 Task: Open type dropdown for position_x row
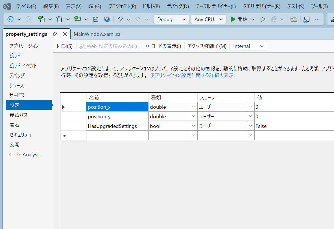tap(193, 107)
